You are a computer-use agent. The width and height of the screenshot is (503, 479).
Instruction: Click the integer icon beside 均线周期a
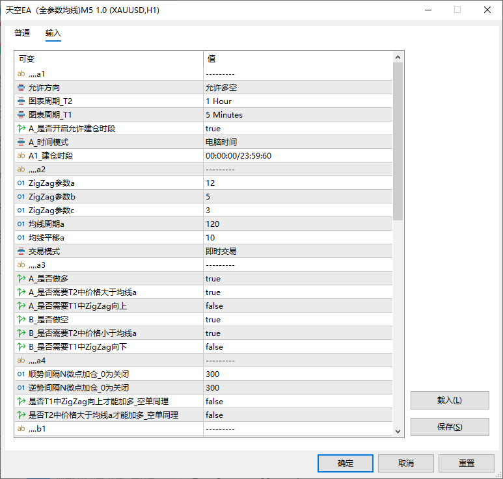pos(21,224)
